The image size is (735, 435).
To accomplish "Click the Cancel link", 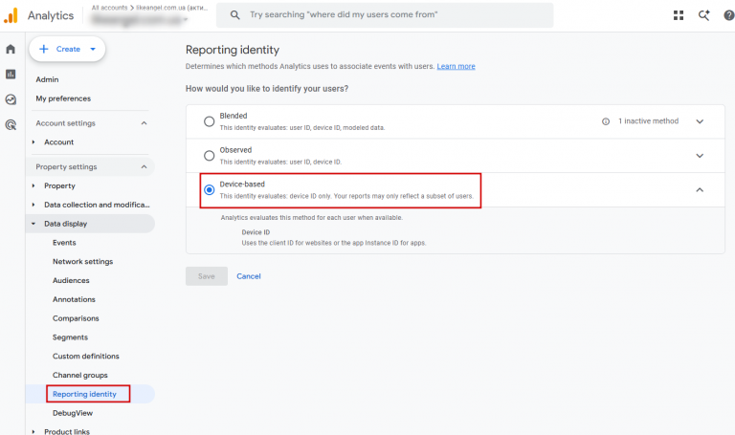I will coord(249,276).
